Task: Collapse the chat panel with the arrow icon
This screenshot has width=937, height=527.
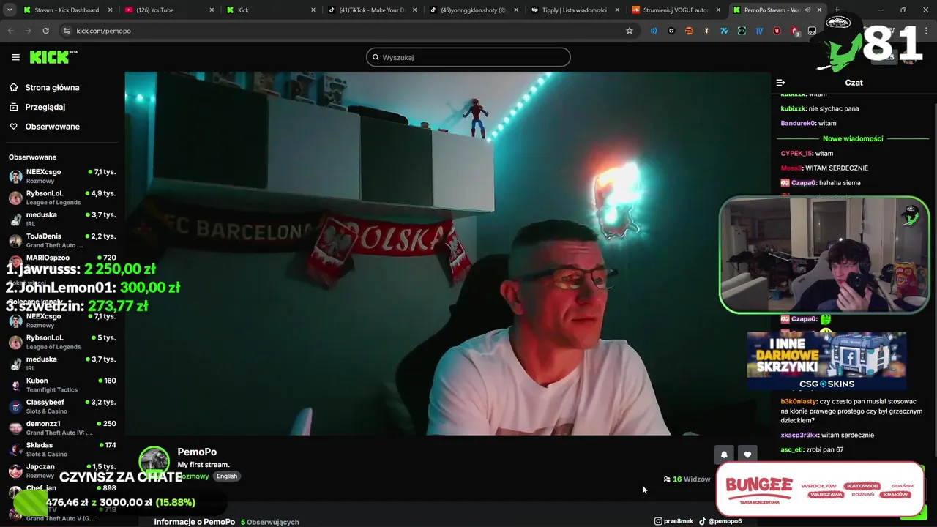Action: pyautogui.click(x=780, y=83)
